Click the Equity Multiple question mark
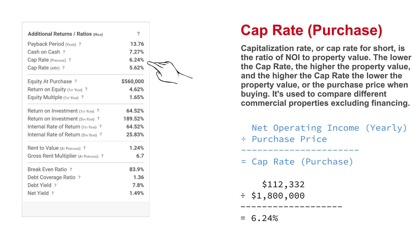The height and width of the screenshot is (235, 418). pyautogui.click(x=82, y=97)
